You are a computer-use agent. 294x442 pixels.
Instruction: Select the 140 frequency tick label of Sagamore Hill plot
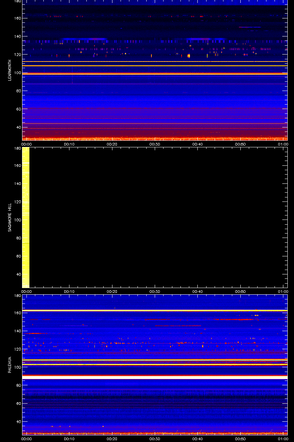(x=18, y=183)
